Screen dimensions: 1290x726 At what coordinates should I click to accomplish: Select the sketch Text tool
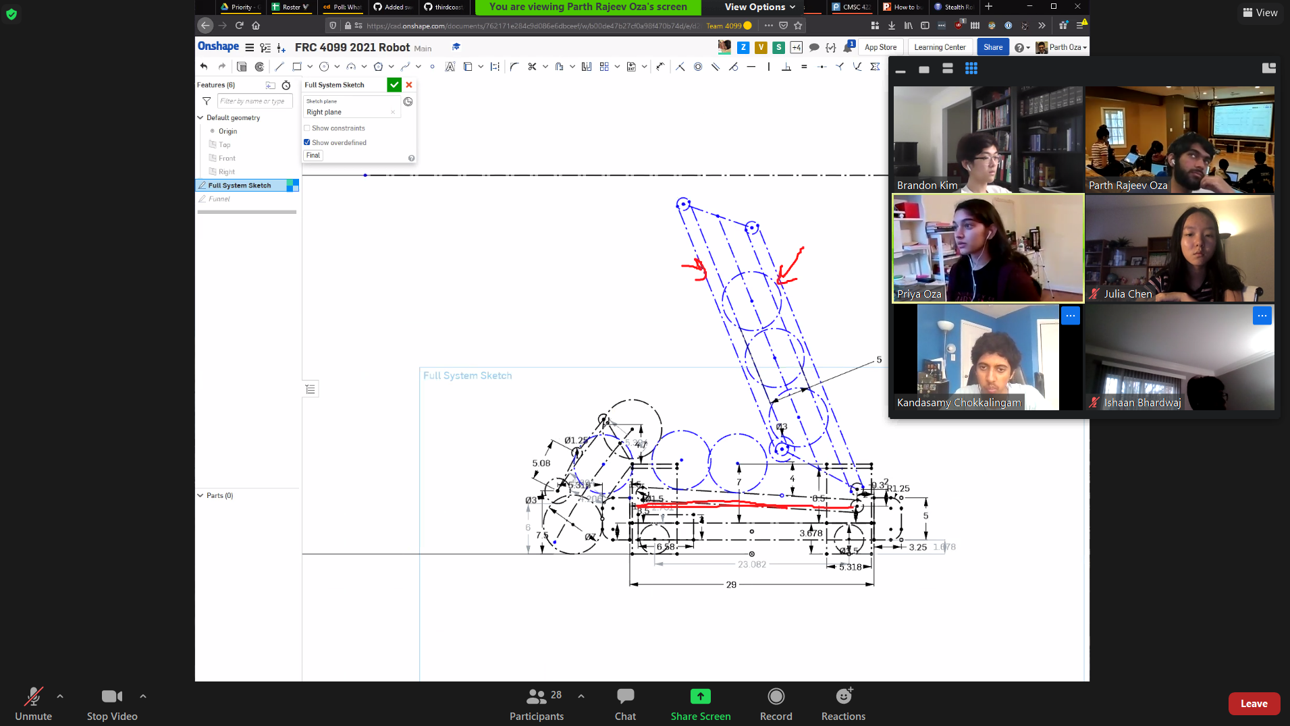pos(450,67)
